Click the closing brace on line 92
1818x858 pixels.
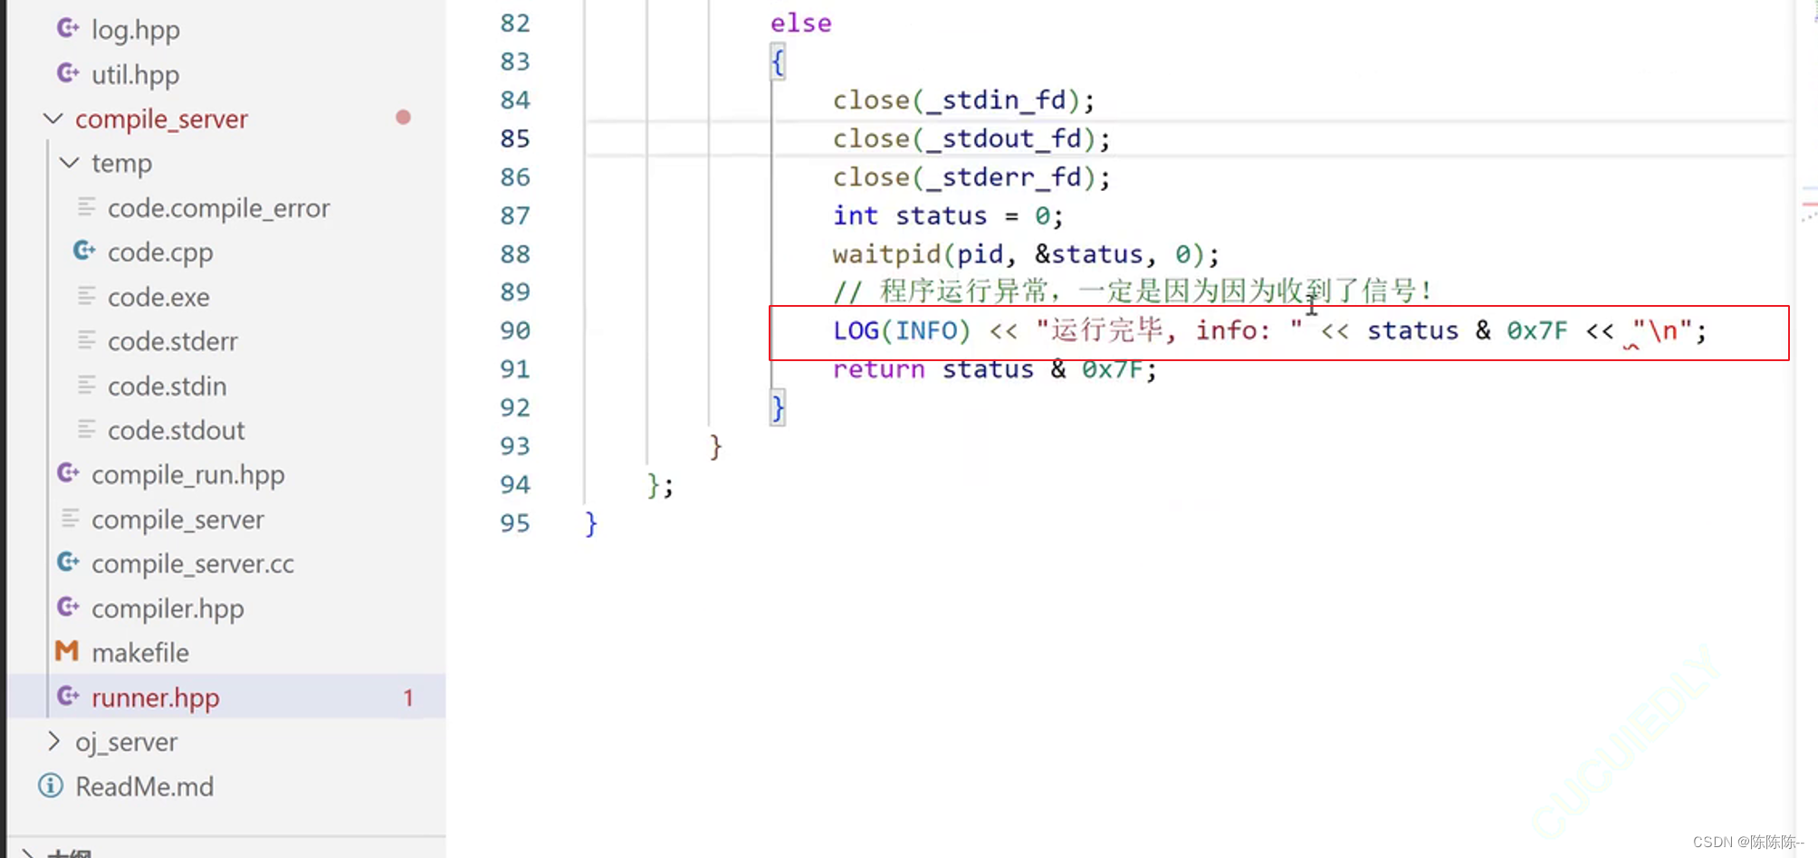778,408
